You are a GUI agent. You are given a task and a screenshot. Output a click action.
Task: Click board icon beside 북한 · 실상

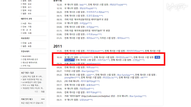point(21,4)
